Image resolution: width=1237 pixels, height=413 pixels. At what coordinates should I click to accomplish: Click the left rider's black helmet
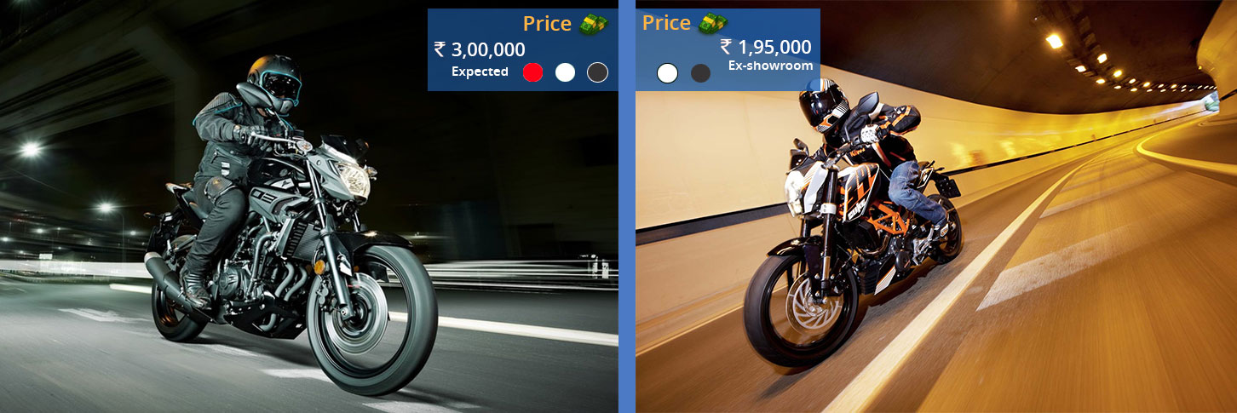coord(274,83)
